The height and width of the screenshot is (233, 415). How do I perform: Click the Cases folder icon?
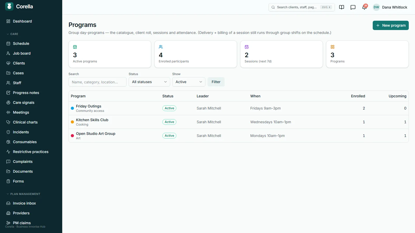coord(8,73)
